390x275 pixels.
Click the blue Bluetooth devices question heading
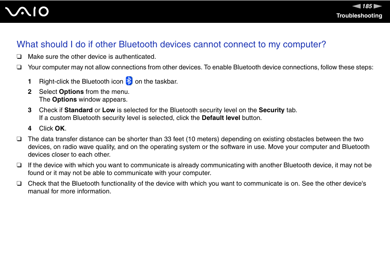(171, 44)
